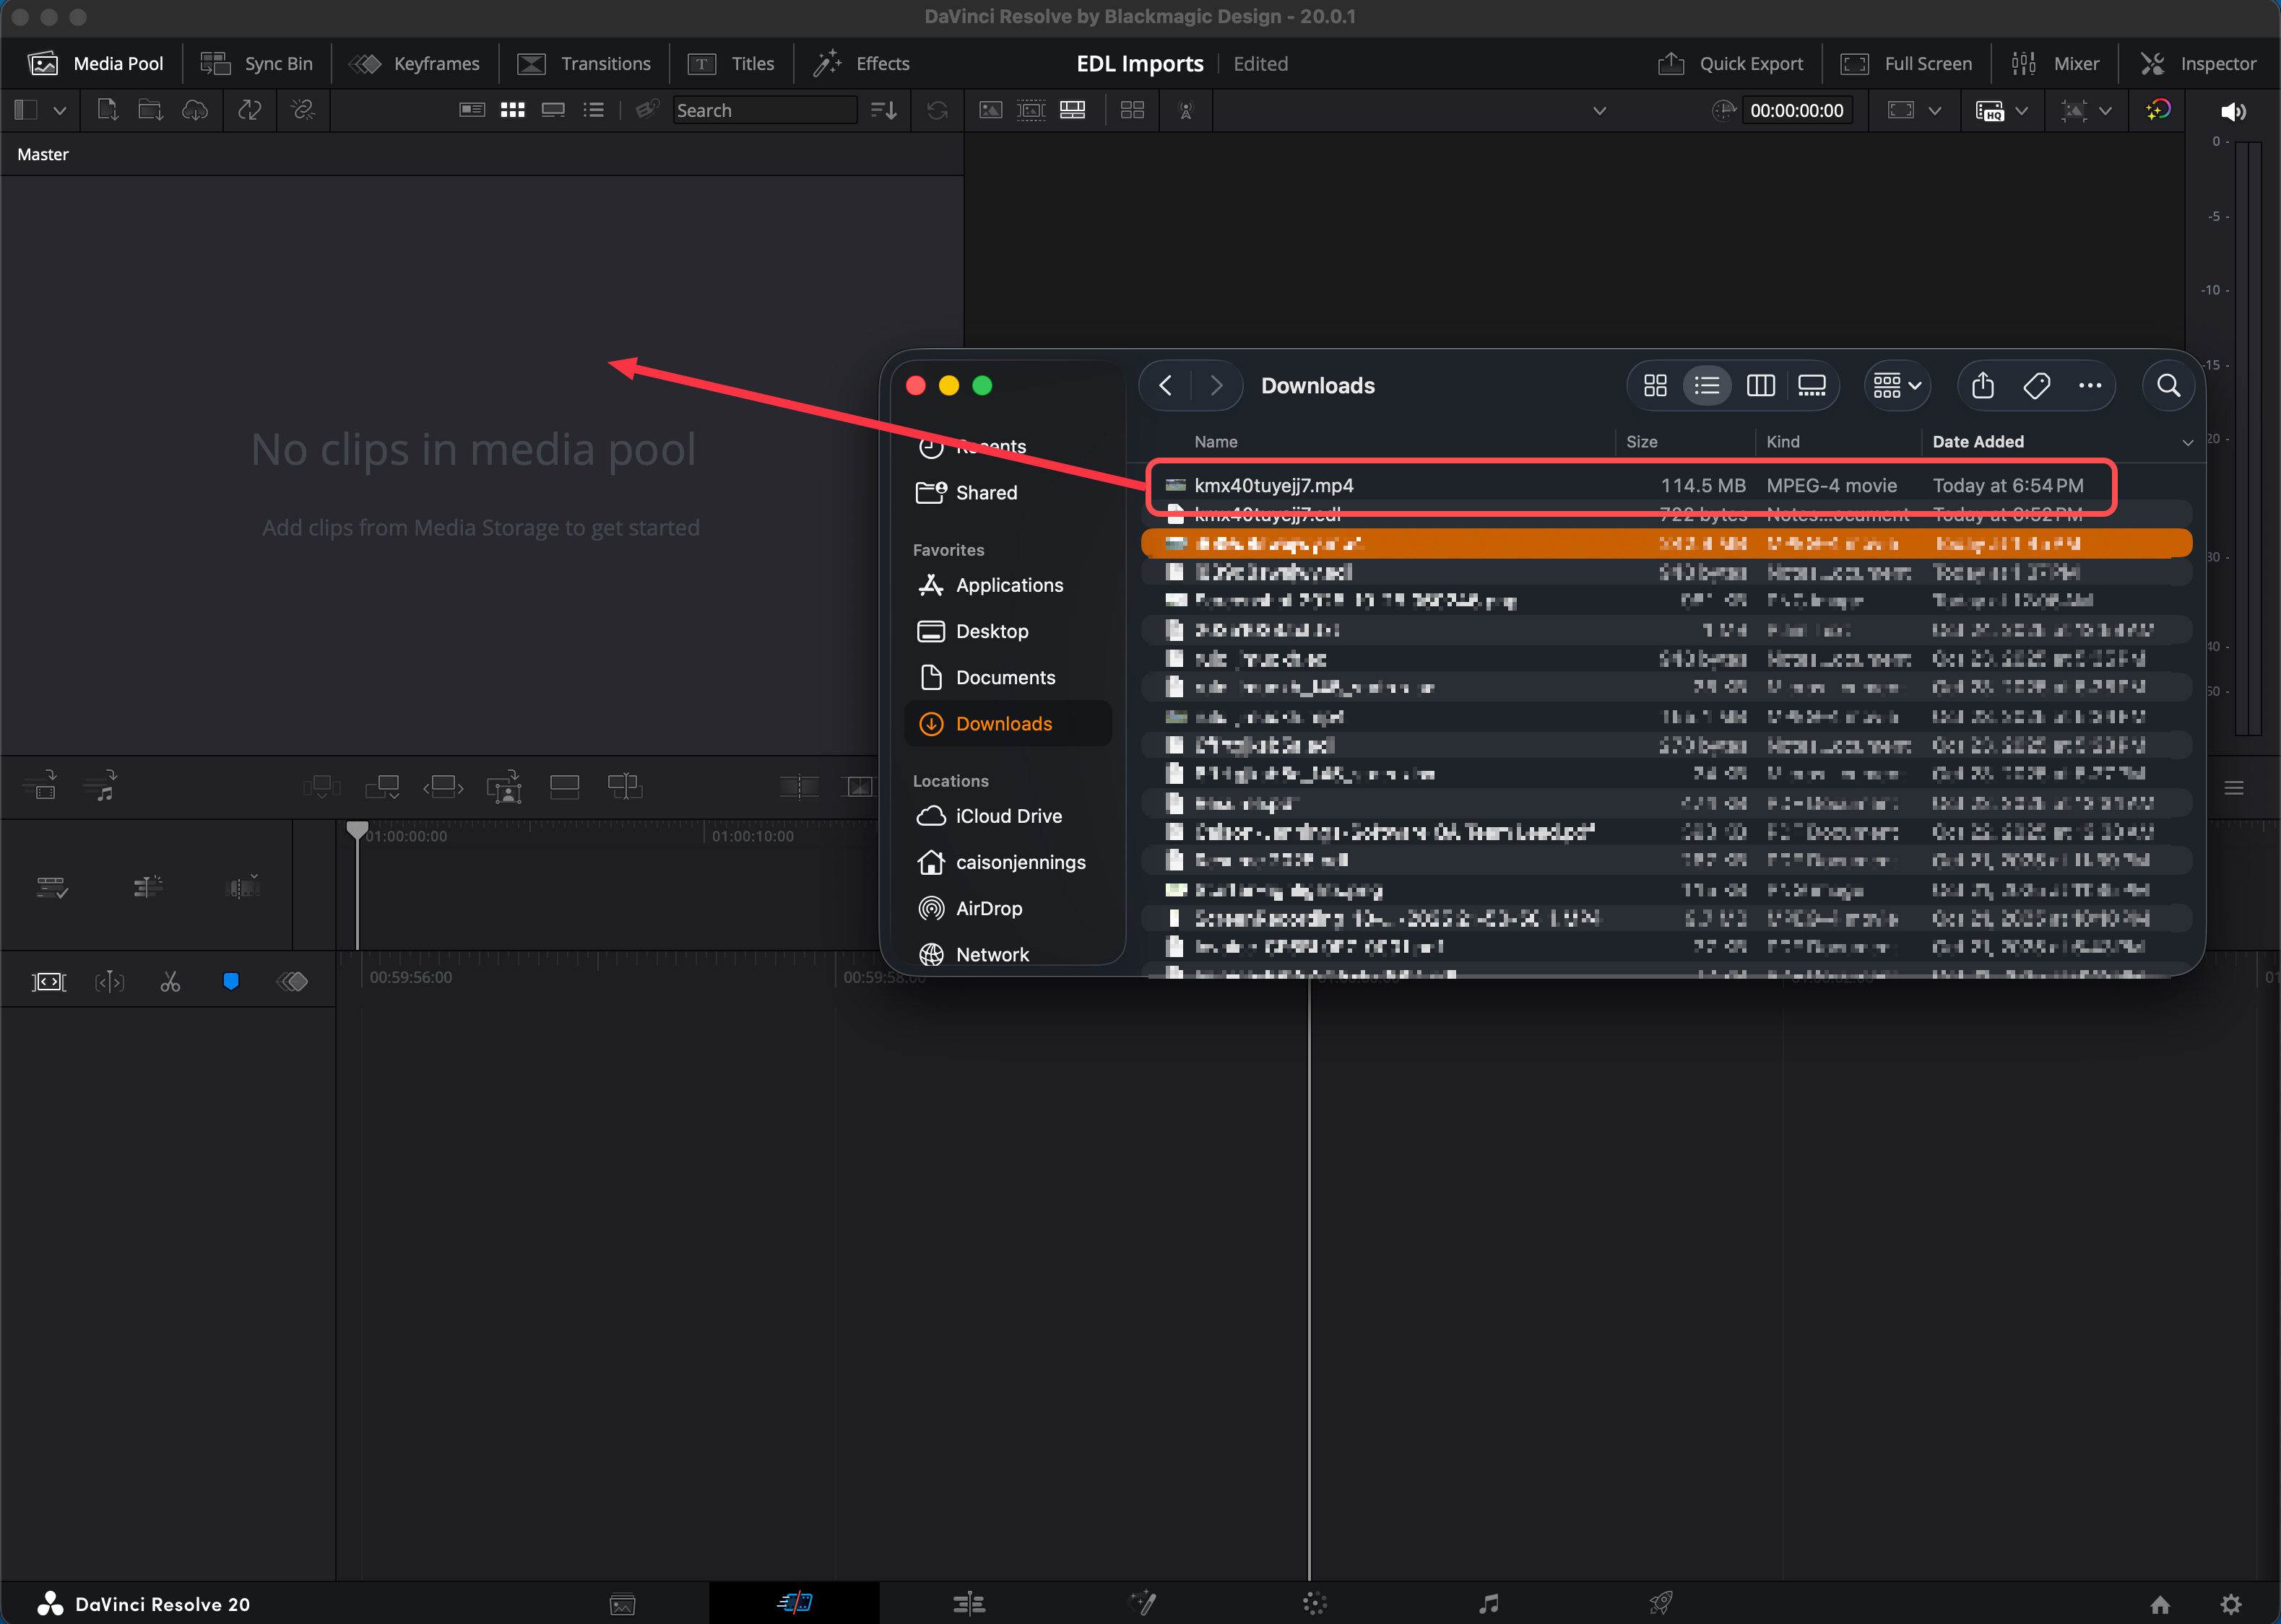Show the Transitions library
The width and height of the screenshot is (2281, 1624).
click(x=584, y=64)
